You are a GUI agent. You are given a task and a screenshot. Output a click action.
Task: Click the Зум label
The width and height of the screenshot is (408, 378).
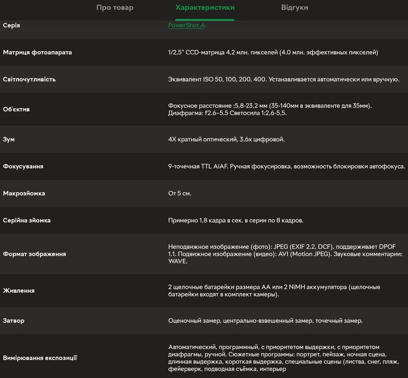coord(9,140)
